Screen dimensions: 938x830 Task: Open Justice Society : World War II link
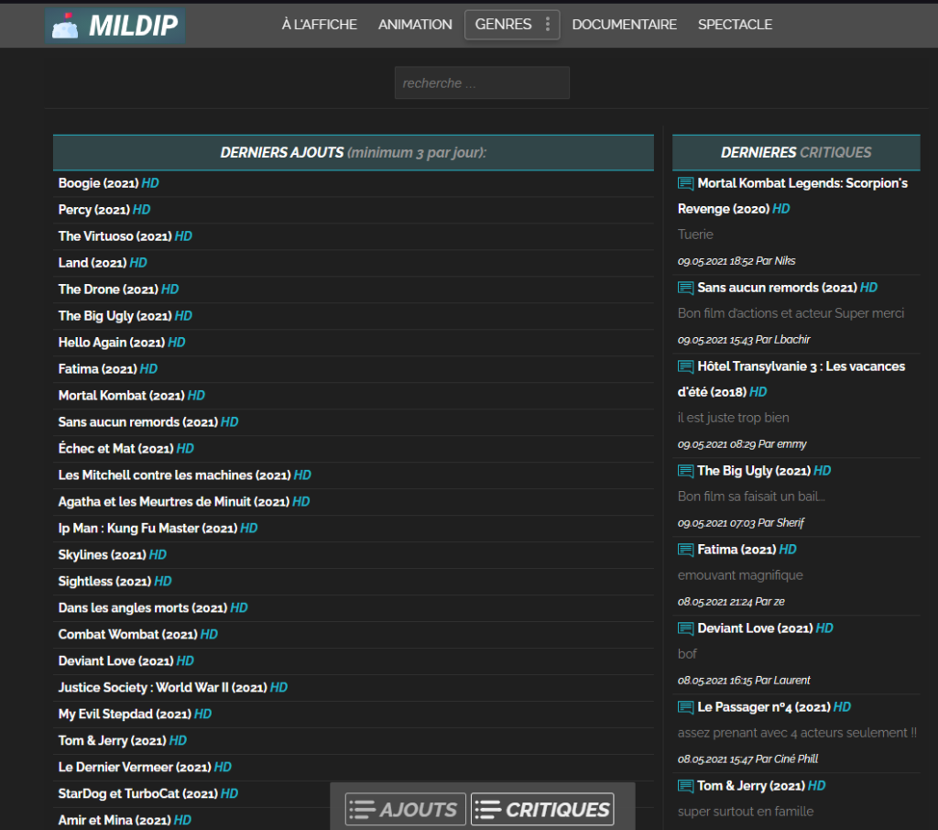[173, 688]
